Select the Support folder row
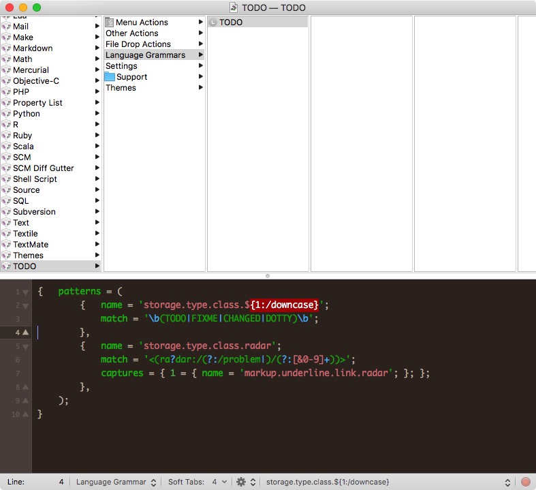 click(154, 77)
